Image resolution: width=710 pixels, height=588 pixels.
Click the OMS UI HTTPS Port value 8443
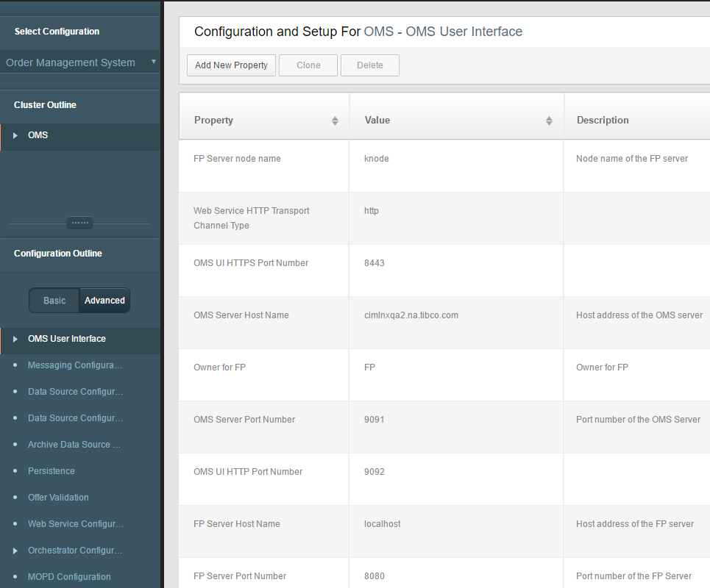(374, 263)
